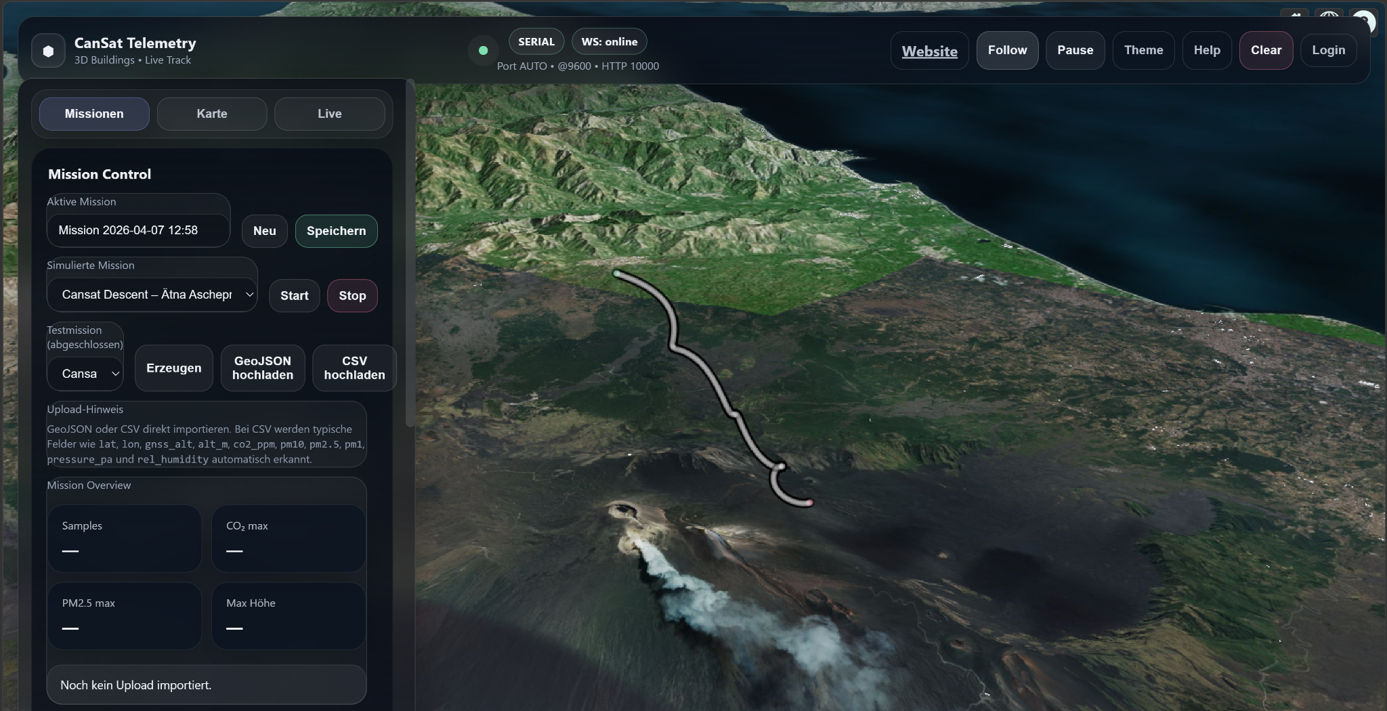Click the CanSat hexagon logo icon
The image size is (1387, 711).
tap(48, 51)
